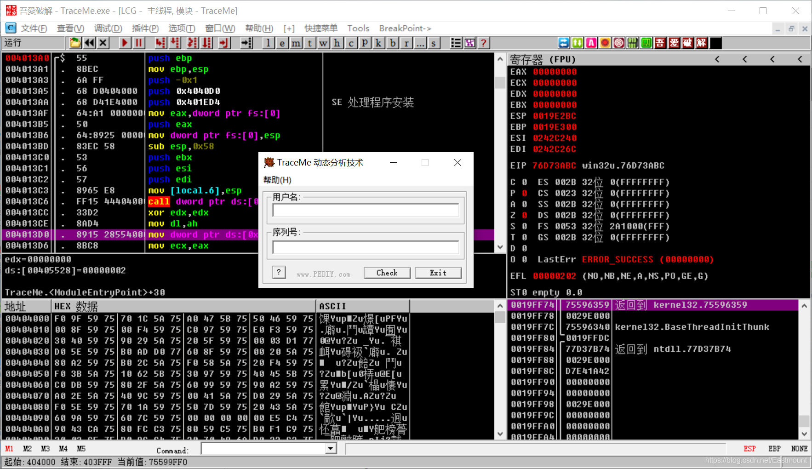Click the '?' button in TraceMe dialog
812x469 pixels.
point(279,272)
